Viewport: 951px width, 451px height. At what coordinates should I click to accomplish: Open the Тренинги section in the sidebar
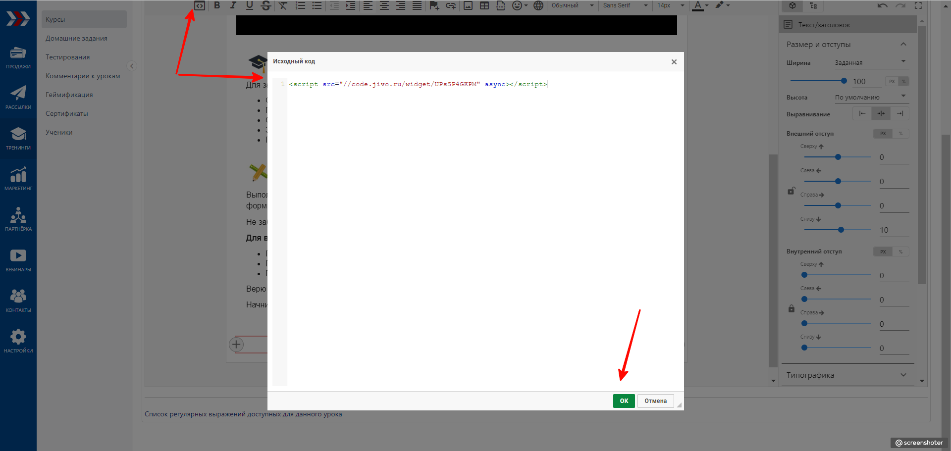(18, 138)
